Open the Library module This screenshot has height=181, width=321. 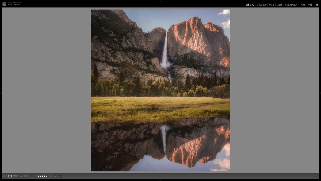(x=250, y=5)
